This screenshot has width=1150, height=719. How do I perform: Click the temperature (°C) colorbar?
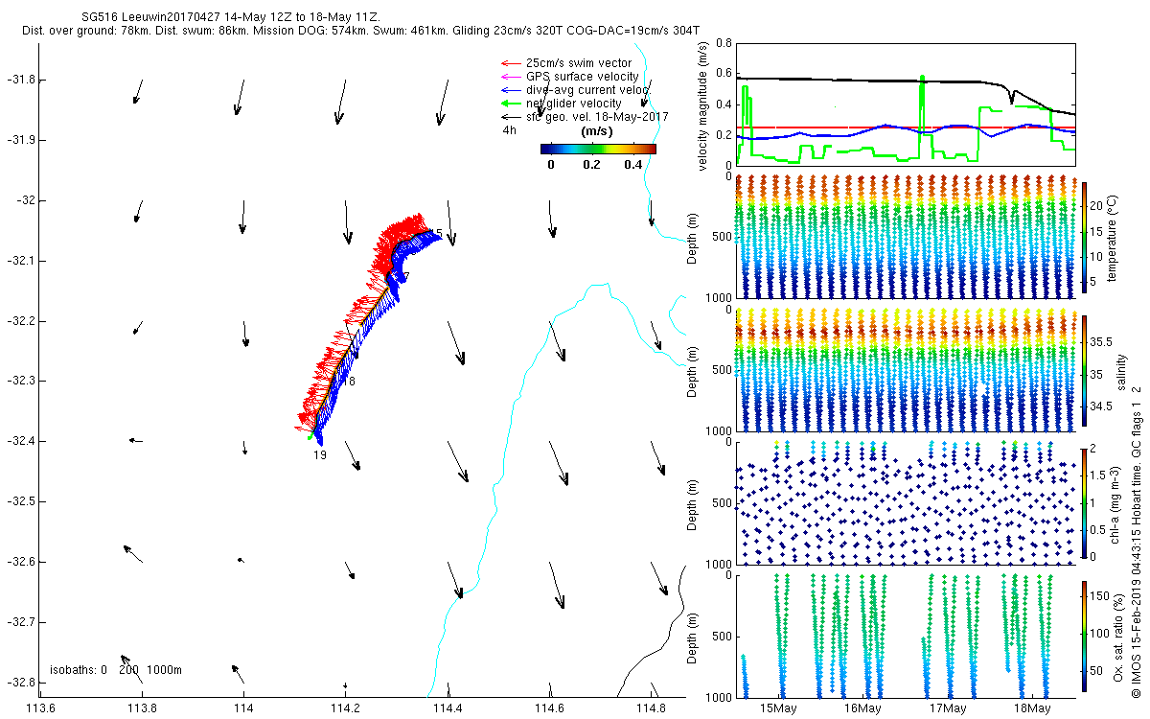[x=1084, y=235]
